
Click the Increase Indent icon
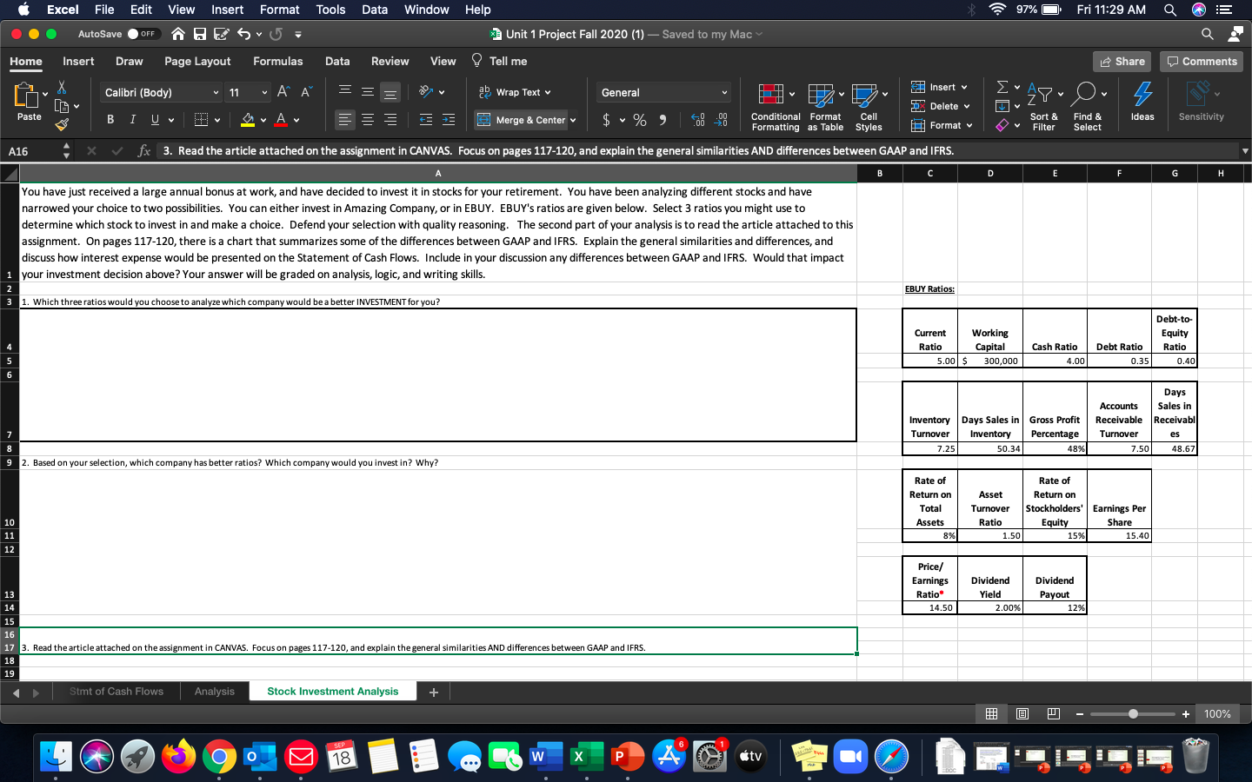pyautogui.click(x=449, y=120)
